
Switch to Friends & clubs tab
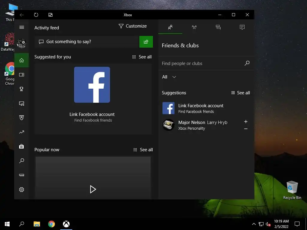click(170, 27)
